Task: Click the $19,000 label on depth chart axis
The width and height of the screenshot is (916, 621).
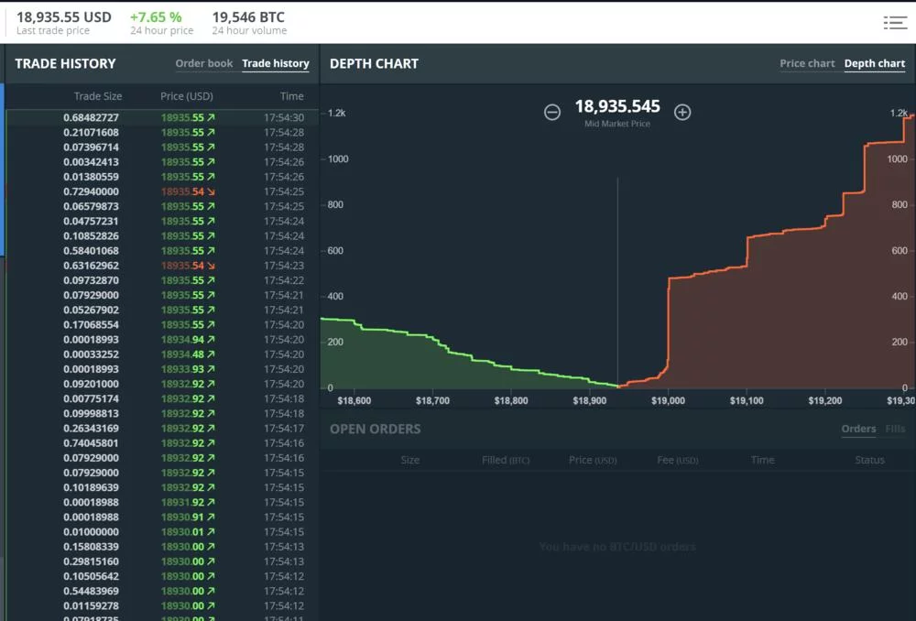Action: (668, 401)
